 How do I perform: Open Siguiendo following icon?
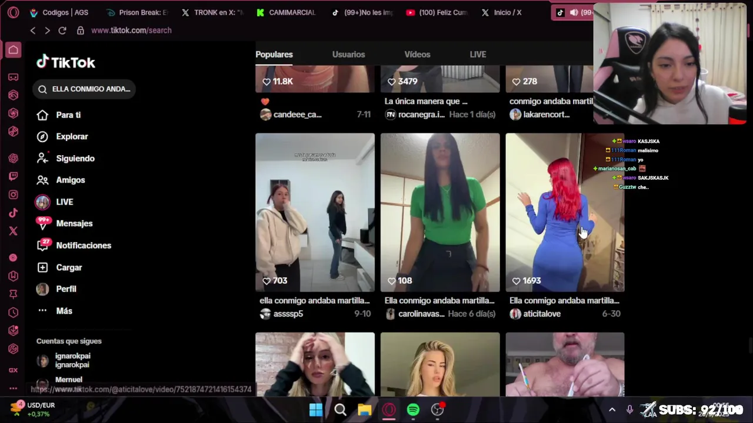pos(42,158)
